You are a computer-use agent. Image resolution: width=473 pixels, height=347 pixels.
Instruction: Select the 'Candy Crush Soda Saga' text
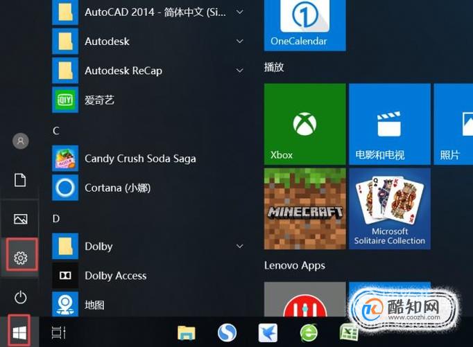[140, 159]
